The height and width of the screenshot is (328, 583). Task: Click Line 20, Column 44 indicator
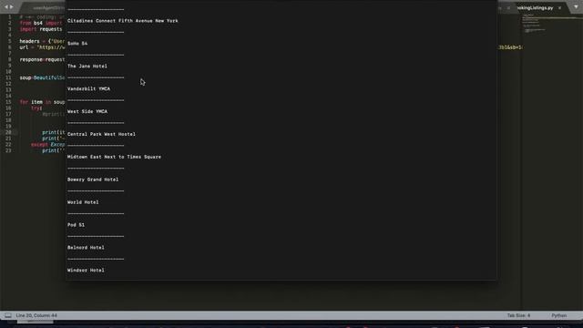tap(36, 315)
